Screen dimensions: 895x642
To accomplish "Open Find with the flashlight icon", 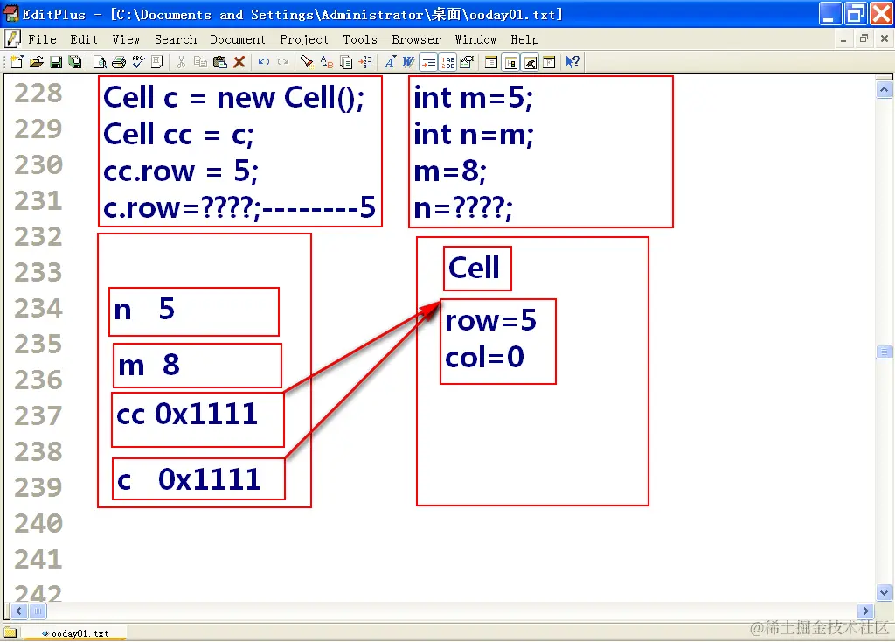I will pyautogui.click(x=307, y=62).
